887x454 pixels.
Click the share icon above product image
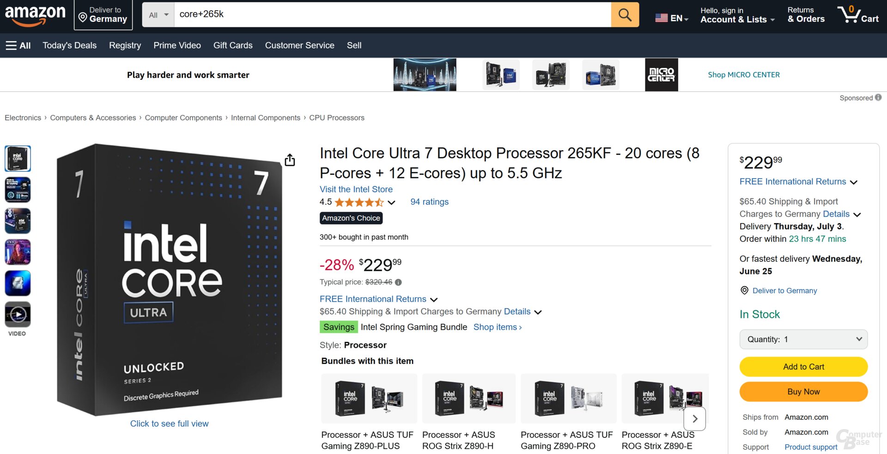click(290, 160)
